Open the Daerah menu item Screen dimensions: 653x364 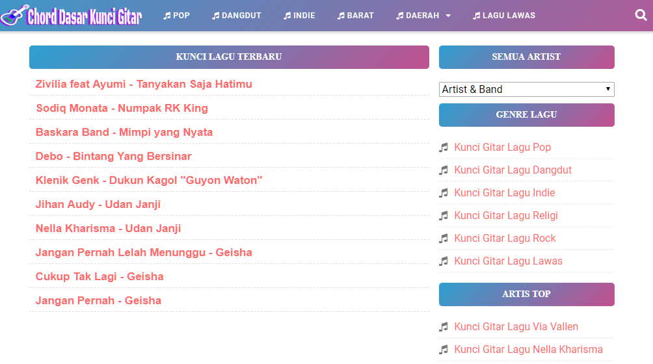pos(418,16)
